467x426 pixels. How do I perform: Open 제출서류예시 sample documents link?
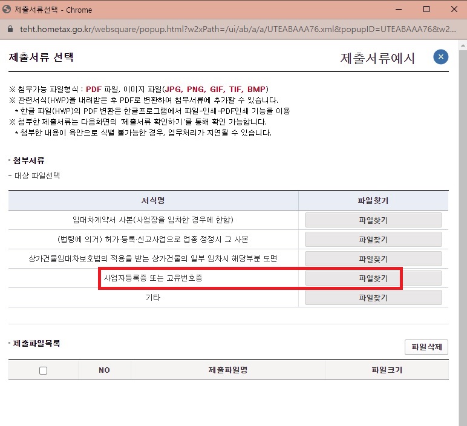377,58
